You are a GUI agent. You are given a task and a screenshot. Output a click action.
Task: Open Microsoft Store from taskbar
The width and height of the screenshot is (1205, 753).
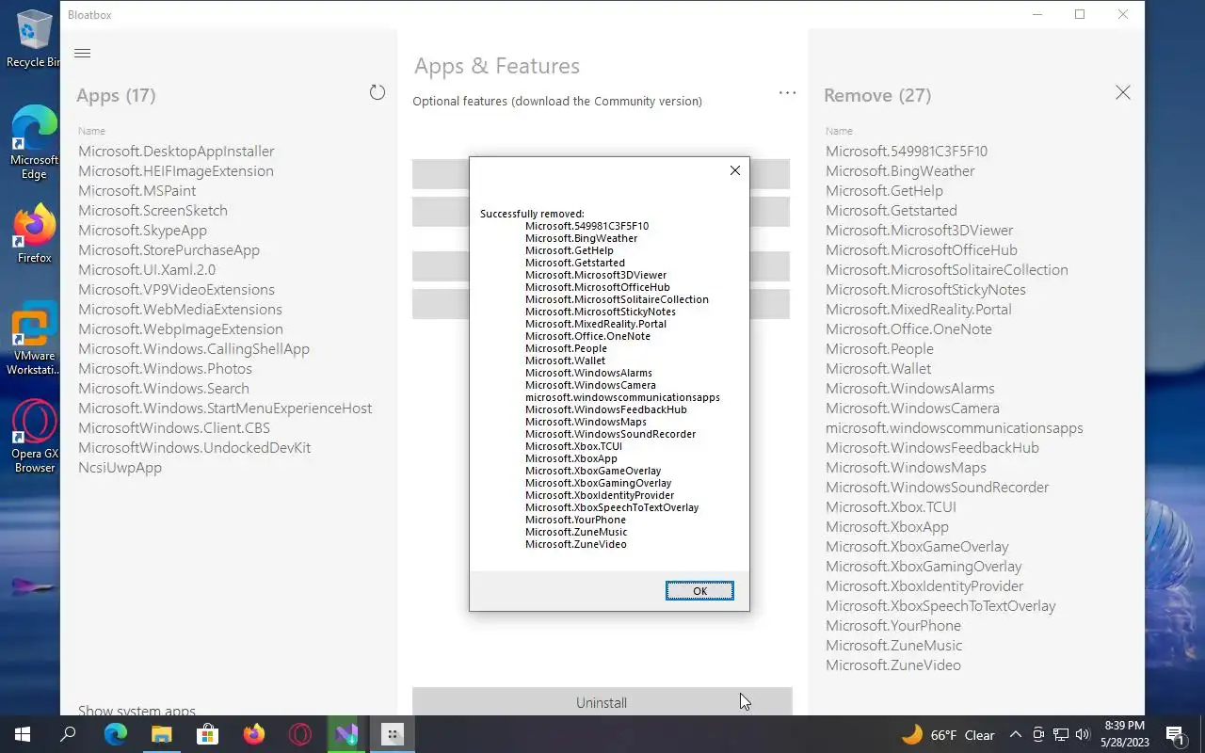click(207, 734)
